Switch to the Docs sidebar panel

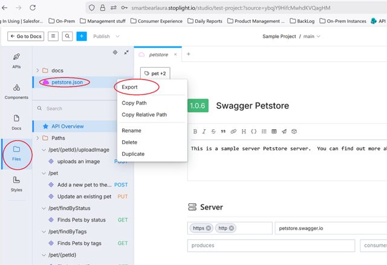[16, 122]
